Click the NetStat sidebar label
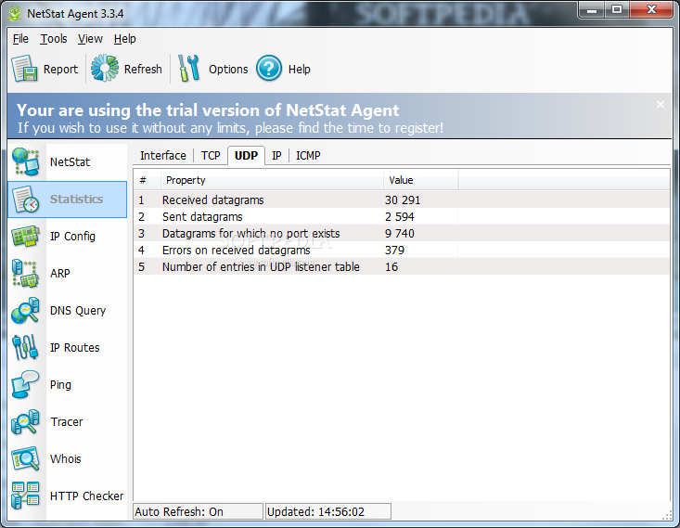680x528 pixels. 70,161
